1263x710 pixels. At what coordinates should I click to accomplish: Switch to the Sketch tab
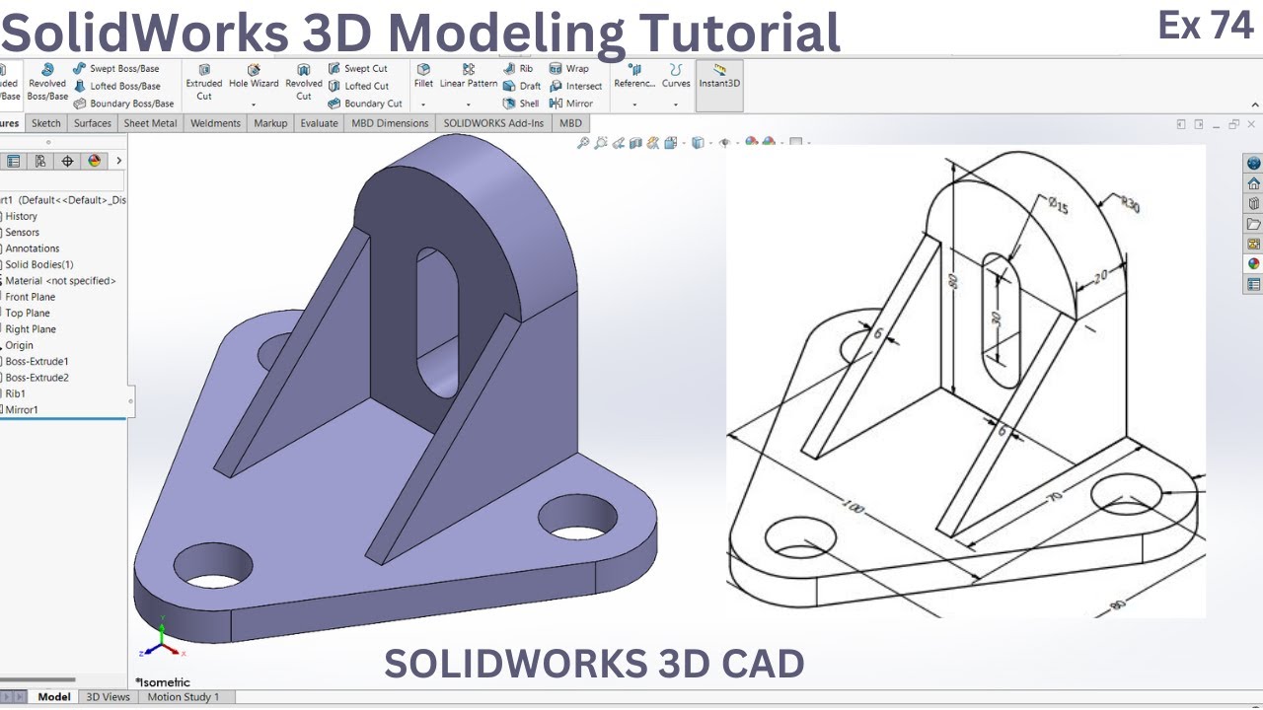click(x=46, y=123)
